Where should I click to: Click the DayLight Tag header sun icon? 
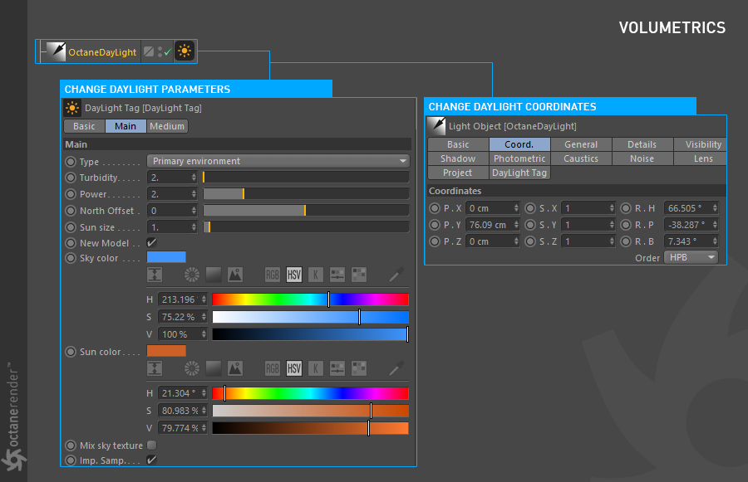coord(72,108)
